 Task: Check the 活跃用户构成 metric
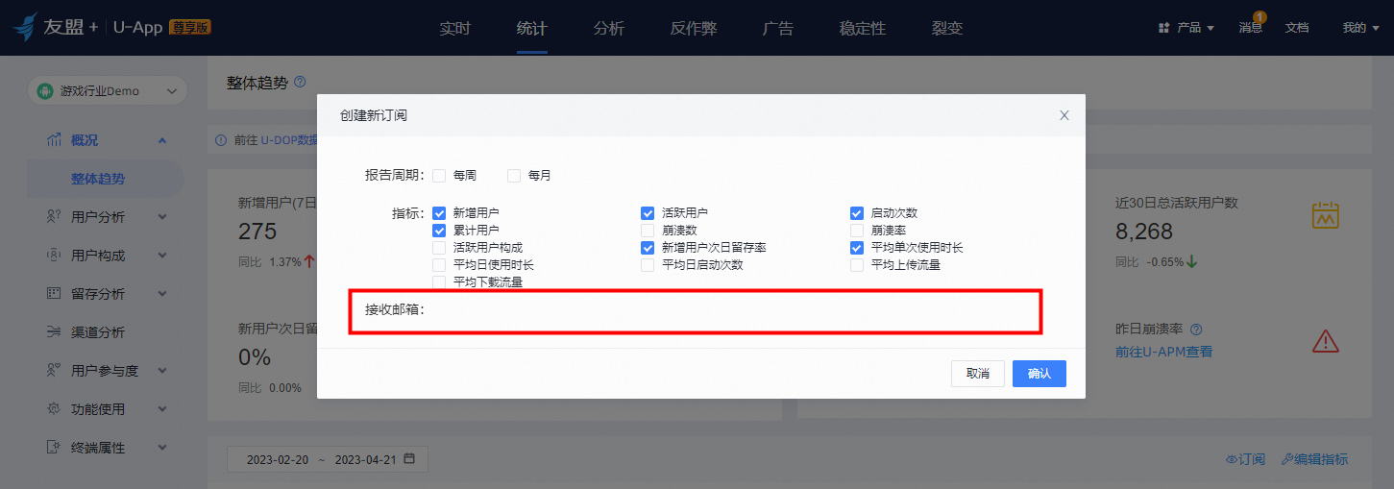point(439,248)
